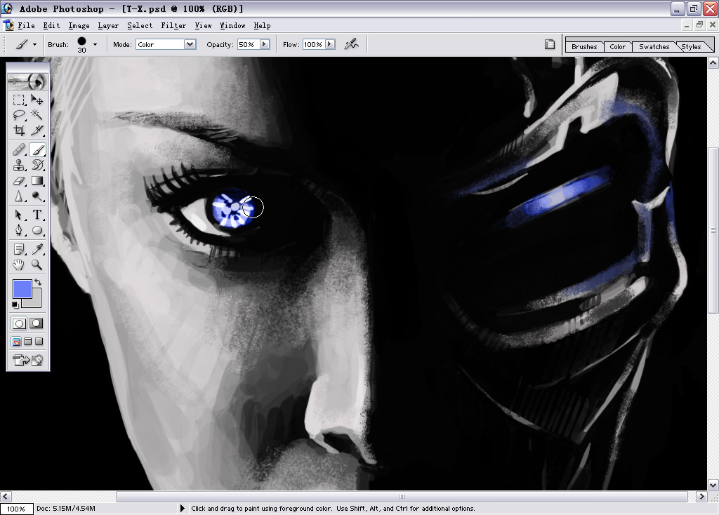
Task: Switch to Quick Mask mode
Action: tap(37, 323)
